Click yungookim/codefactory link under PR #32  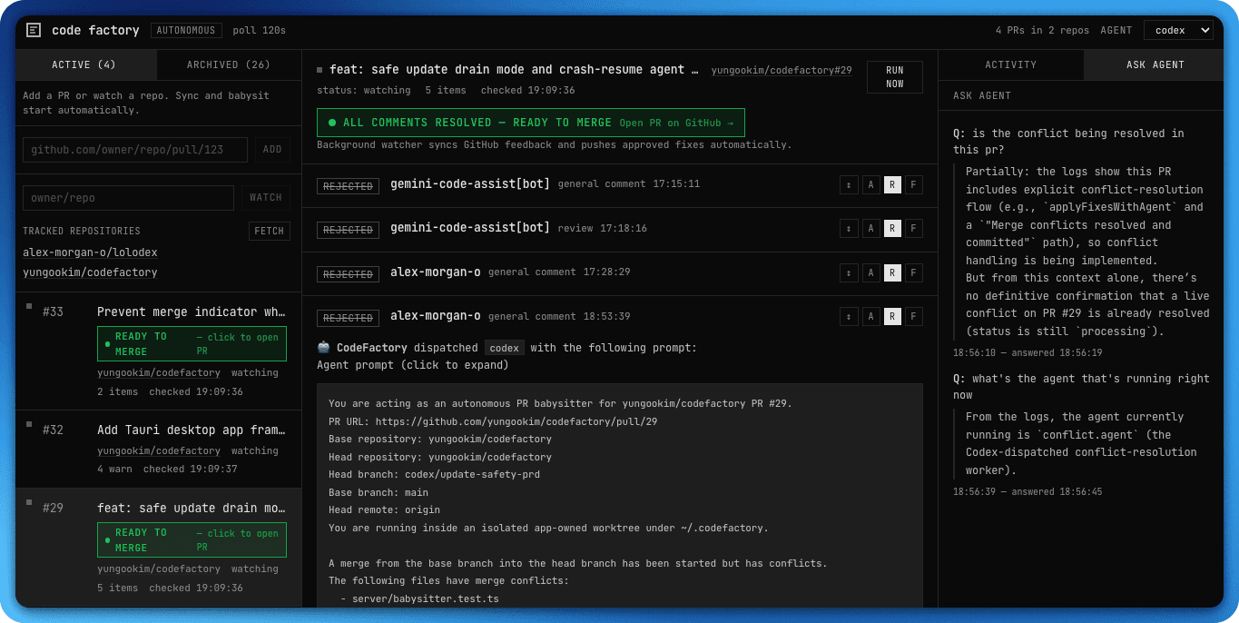159,450
